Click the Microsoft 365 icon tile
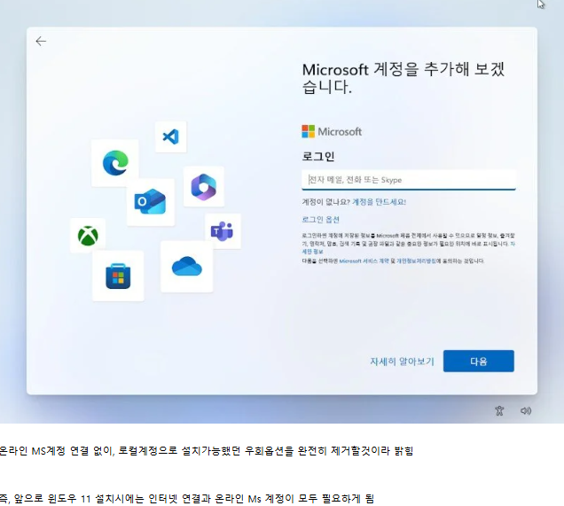Screen dimensions: 564x506 pyautogui.click(x=204, y=186)
